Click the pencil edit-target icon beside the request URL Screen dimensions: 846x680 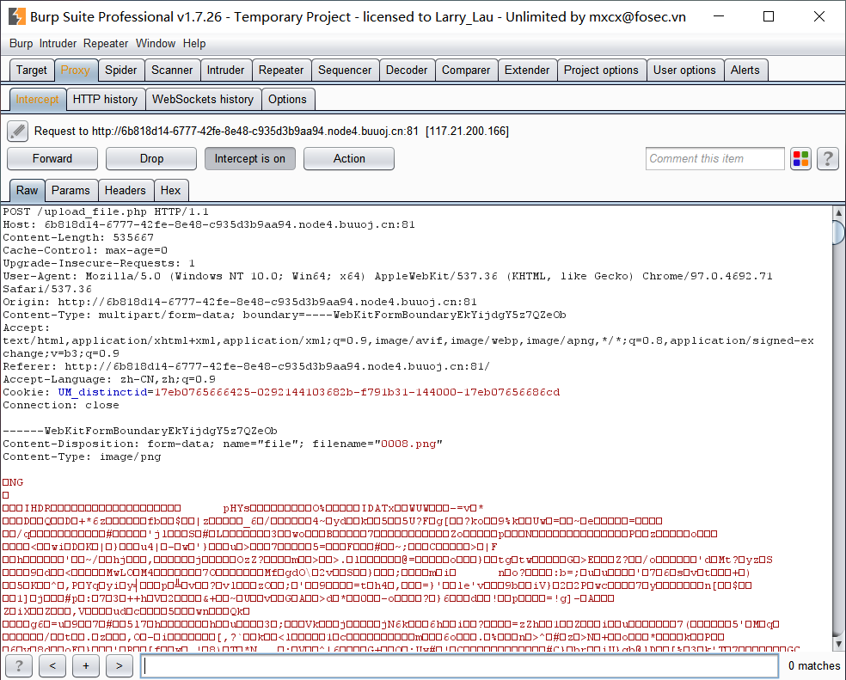click(x=18, y=131)
